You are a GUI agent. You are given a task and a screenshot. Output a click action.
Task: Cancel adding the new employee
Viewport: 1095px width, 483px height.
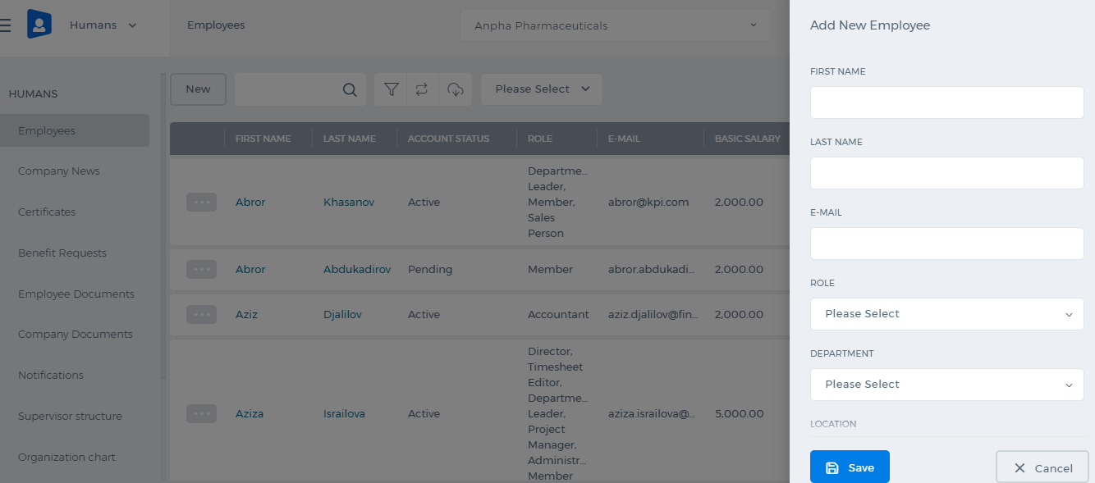coord(1042,467)
